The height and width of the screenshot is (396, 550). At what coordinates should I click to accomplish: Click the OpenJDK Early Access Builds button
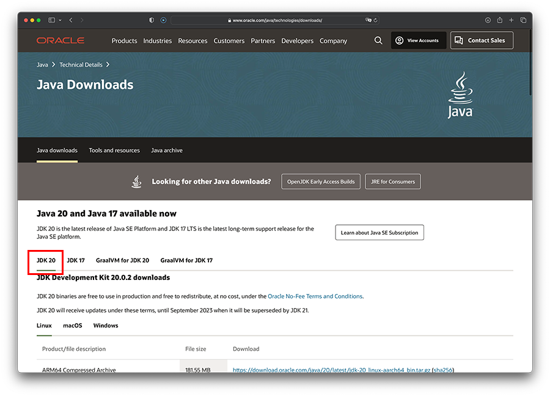click(x=321, y=182)
